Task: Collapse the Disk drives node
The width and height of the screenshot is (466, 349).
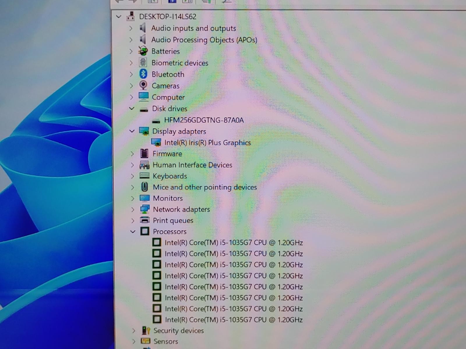Action: [132, 108]
